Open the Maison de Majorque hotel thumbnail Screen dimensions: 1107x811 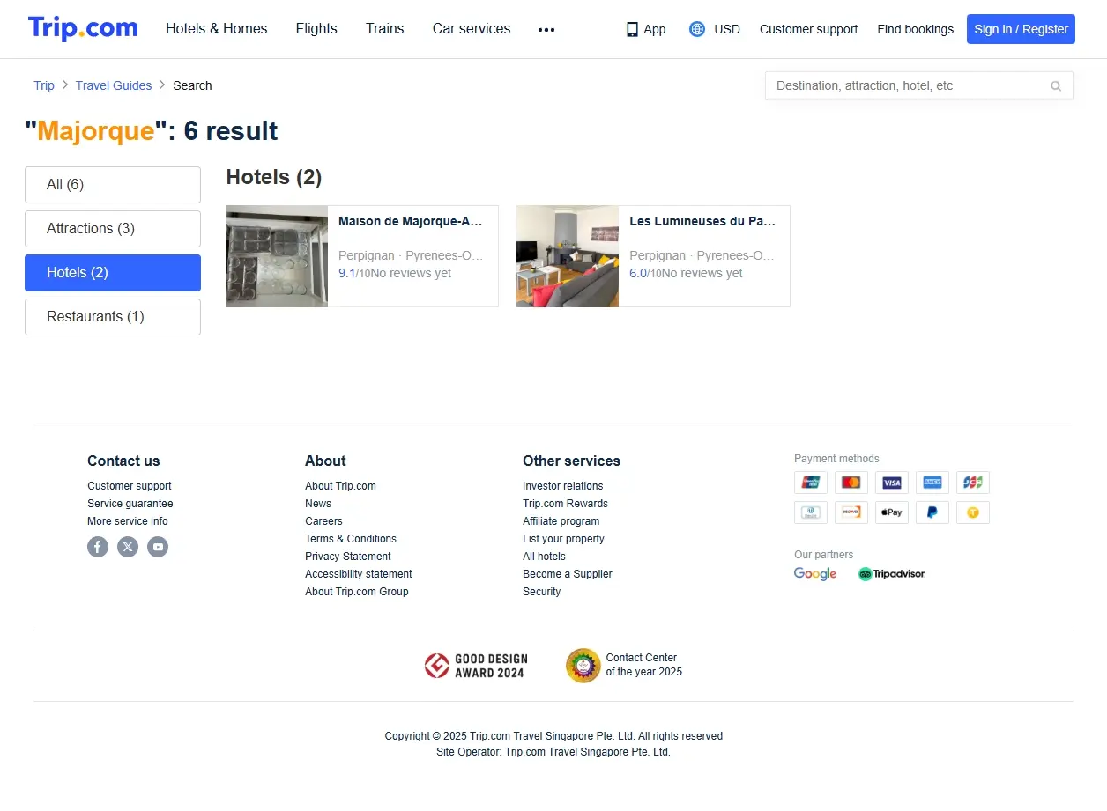(x=277, y=256)
